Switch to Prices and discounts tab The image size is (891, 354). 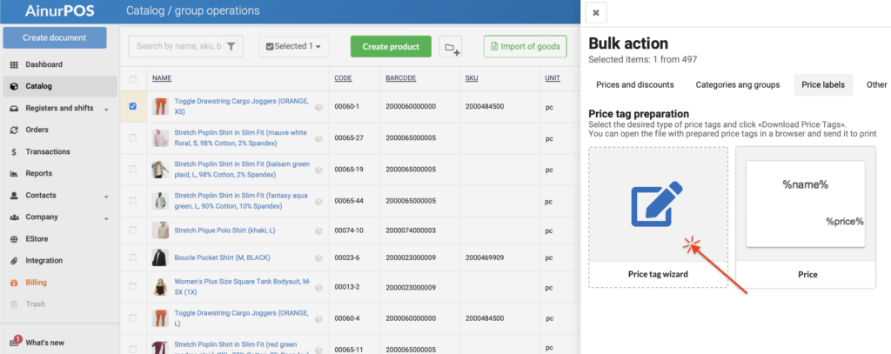tap(634, 84)
